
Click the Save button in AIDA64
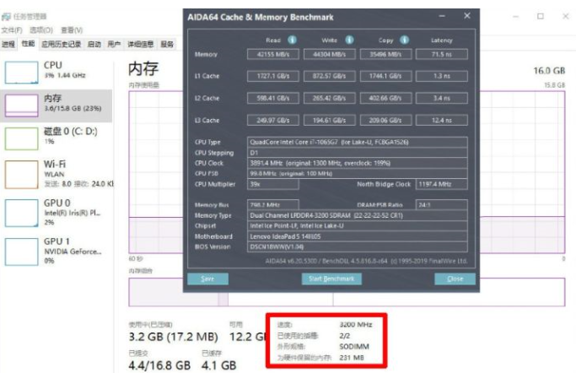[x=207, y=278]
